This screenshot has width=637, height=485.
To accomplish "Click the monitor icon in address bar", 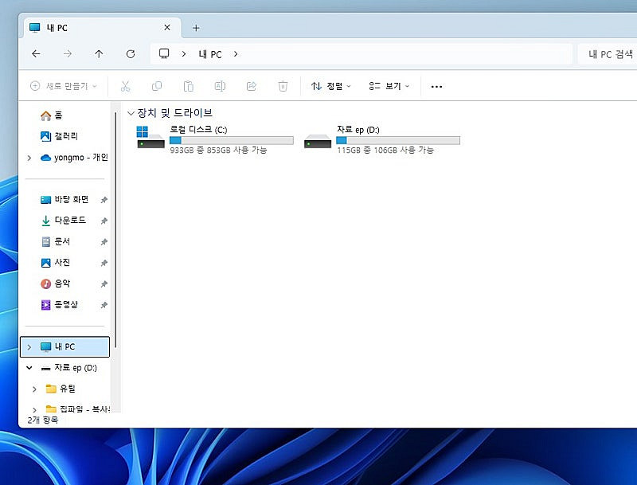I will coord(164,53).
